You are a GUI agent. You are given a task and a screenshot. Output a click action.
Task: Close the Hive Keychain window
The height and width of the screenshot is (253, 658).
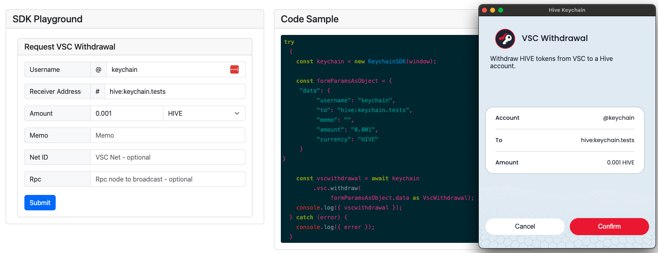[x=484, y=10]
